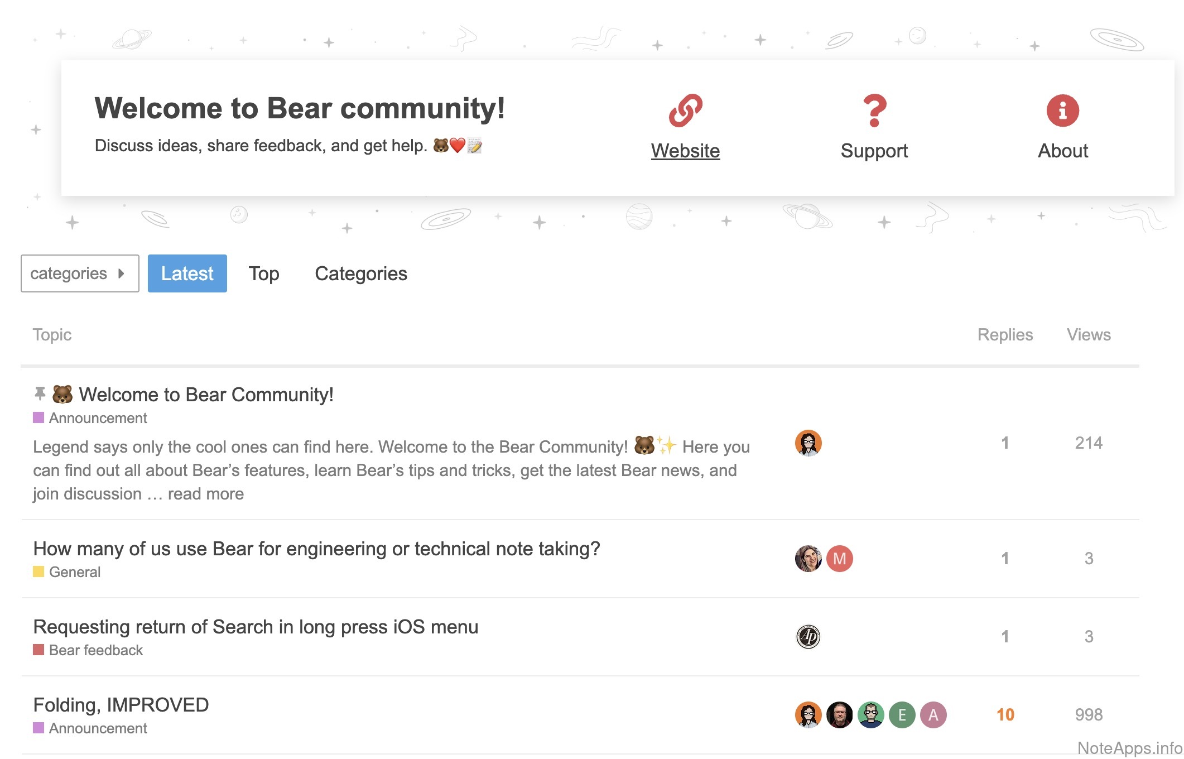Open avatar on Welcome to Bear Community topic
Viewport: 1184px width, 759px height.
click(808, 443)
